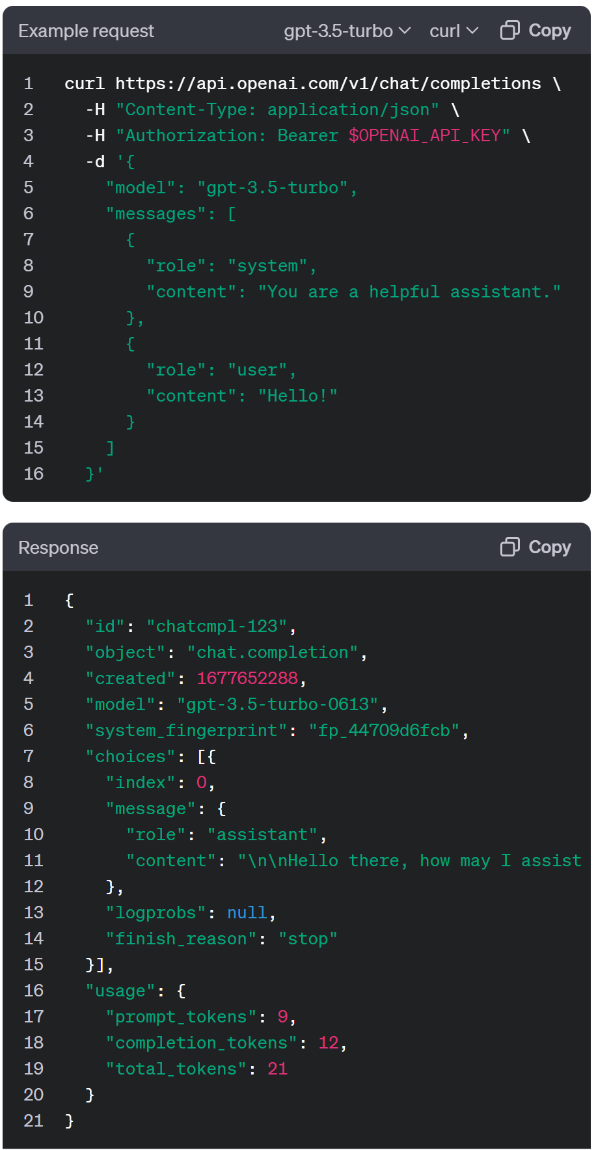Click the null logprobs value
The width and height of the screenshot is (596, 1150).
(x=247, y=913)
